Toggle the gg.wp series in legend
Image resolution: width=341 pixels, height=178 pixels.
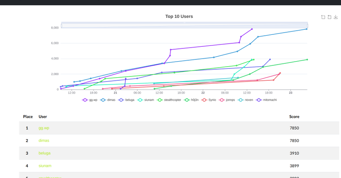(90, 100)
